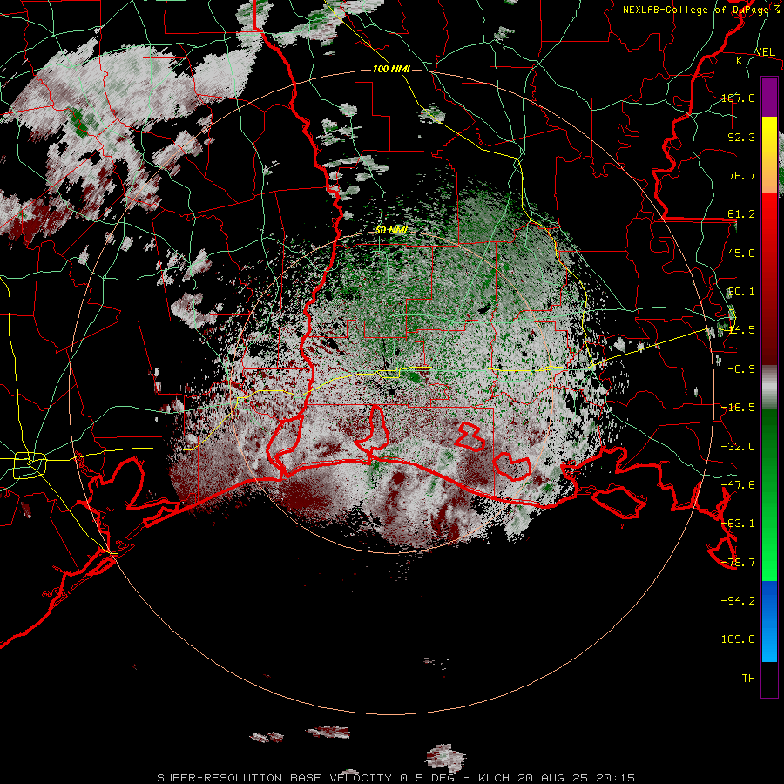This screenshot has width=784, height=784.
Task: Pick the black TH color bar segment
Action: [x=769, y=679]
